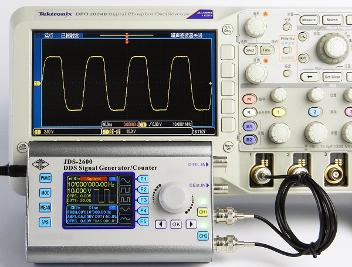Click multipurpose knob a

pos(256,27)
